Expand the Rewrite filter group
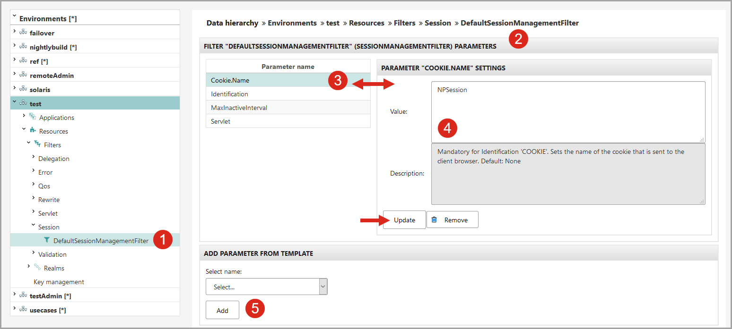Viewport: 732px width, 329px height. coord(33,197)
